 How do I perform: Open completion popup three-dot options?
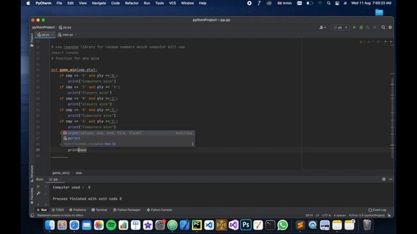[x=192, y=144]
